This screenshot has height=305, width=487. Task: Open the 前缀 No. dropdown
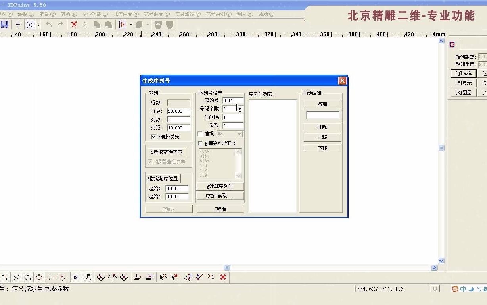238,134
